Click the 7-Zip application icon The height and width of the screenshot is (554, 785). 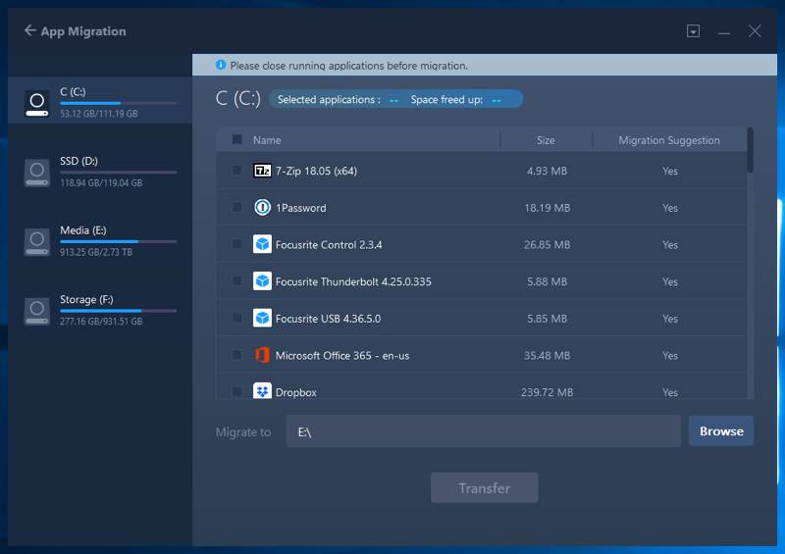pyautogui.click(x=262, y=171)
